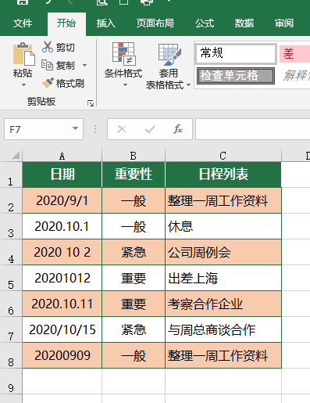This screenshot has height=403, width=310.
Task: Apply the 常规 cell style
Action: coord(236,53)
